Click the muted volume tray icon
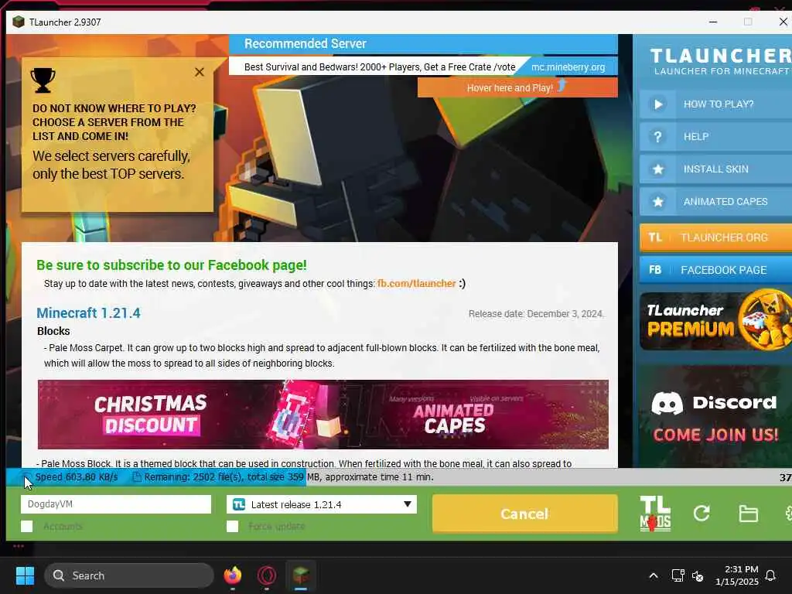This screenshot has width=792, height=594. coord(698,575)
